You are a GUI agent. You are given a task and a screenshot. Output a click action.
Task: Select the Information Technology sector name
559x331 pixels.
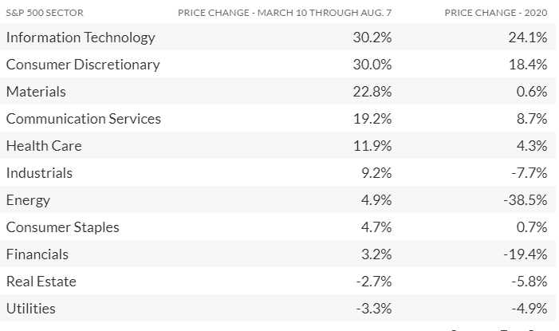[x=81, y=37]
